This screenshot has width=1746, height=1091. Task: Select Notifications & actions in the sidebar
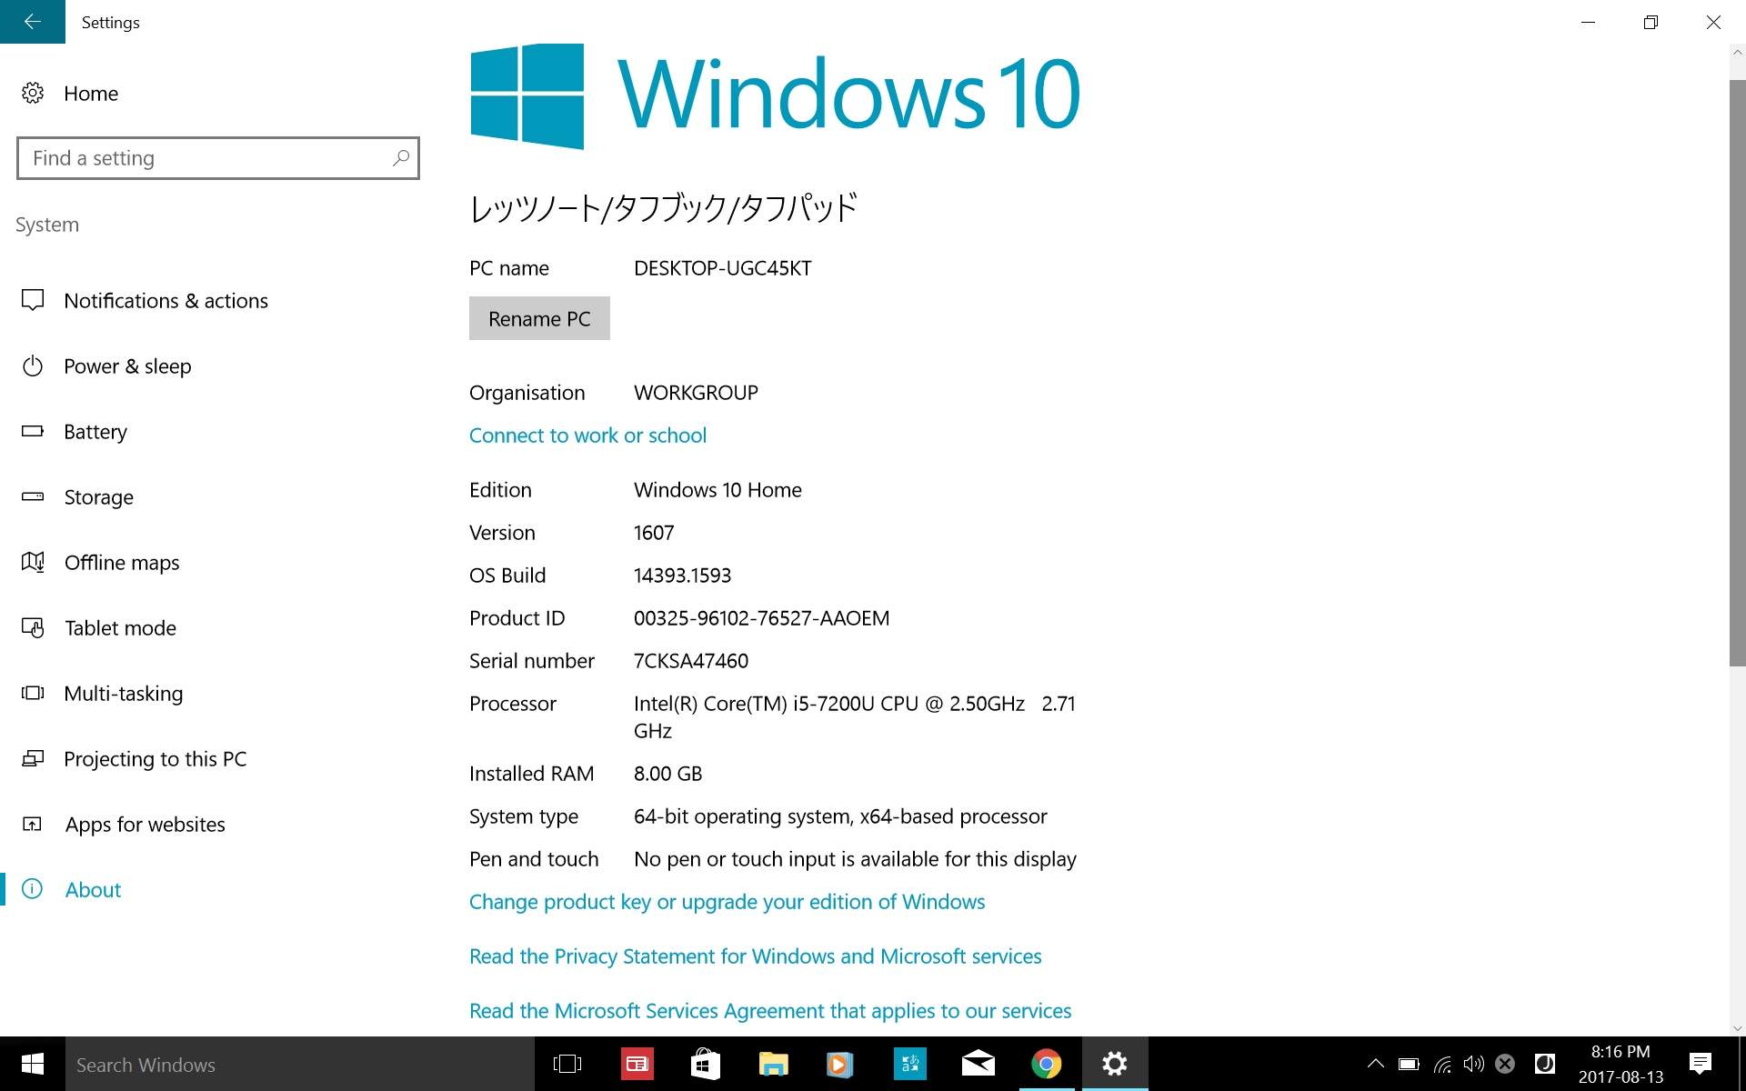click(166, 301)
